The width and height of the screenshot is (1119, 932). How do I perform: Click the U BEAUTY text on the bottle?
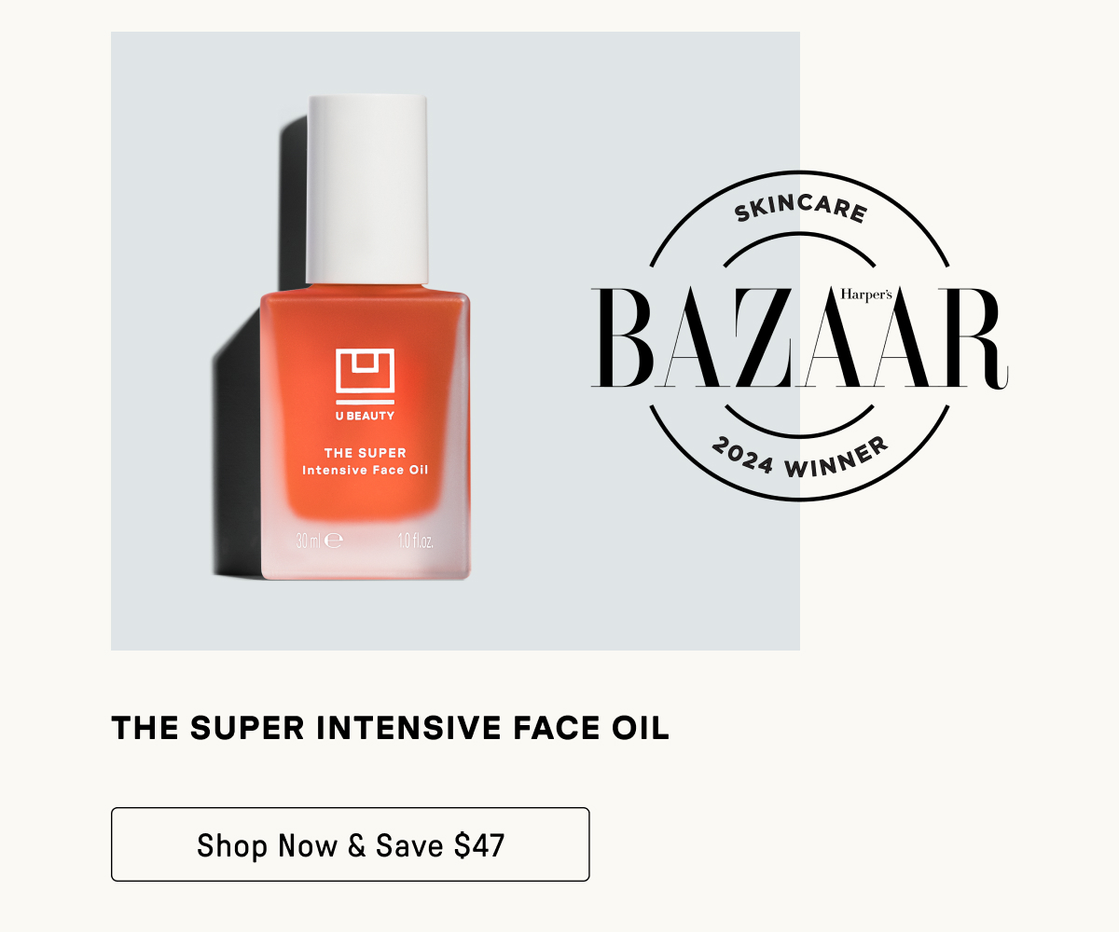tap(366, 416)
